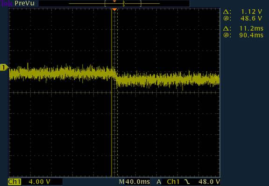Click the PreVu acquisition status label
Viewport: 269px width, 186px height.
25,3
